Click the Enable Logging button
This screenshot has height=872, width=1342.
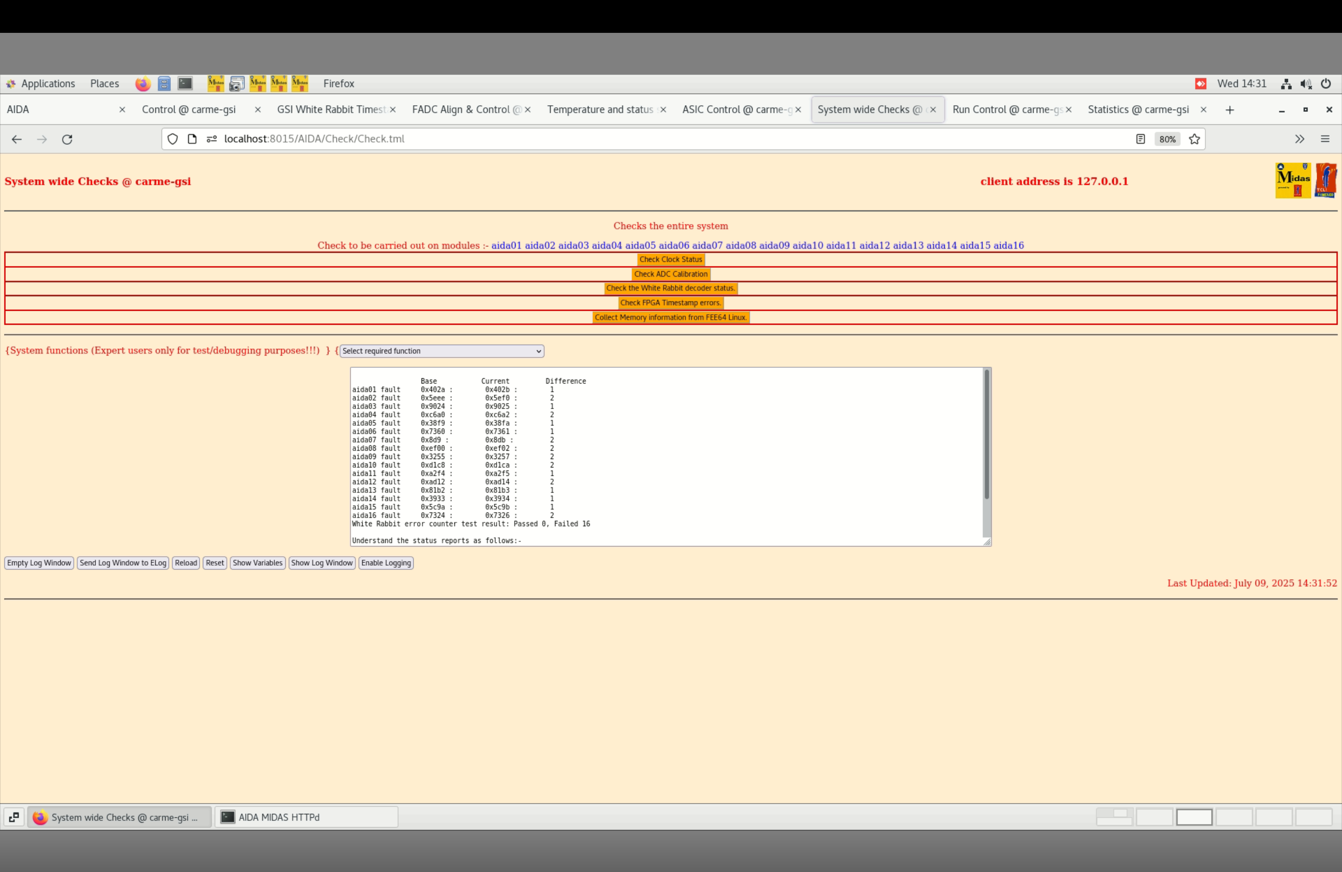point(386,563)
